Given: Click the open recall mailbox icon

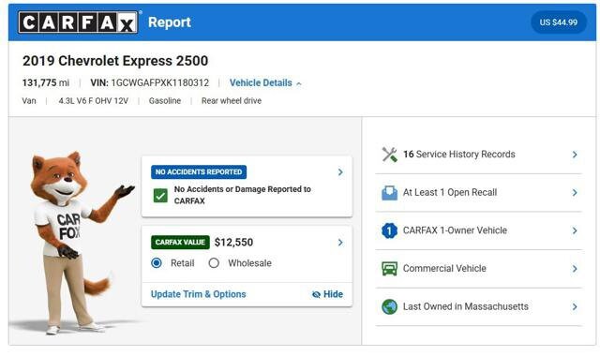Looking at the screenshot, I should [390, 193].
